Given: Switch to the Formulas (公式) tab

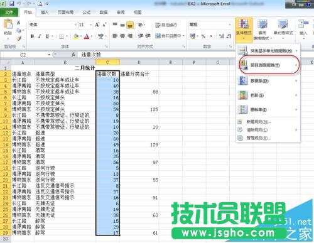Looking at the screenshot, I should (87, 13).
